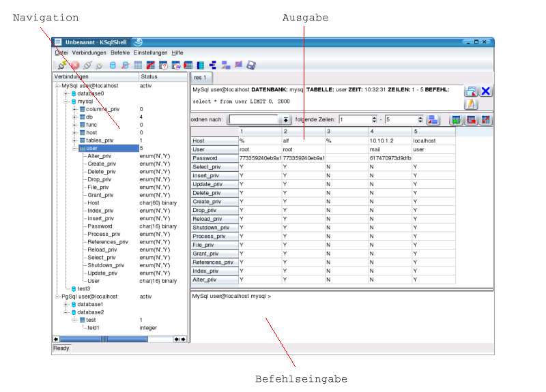Expand the database0 tree node
Screen dimensions: 546x392
(66, 93)
